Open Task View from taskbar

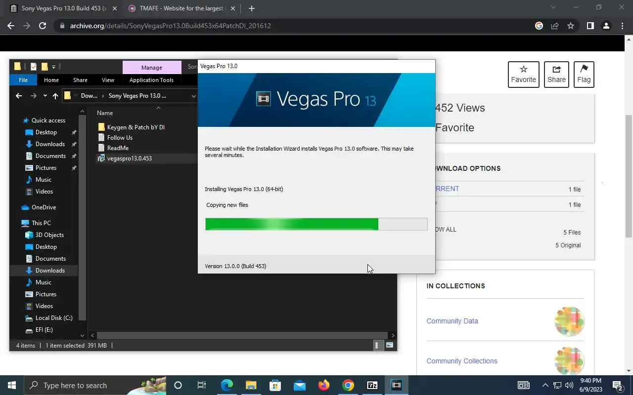pyautogui.click(x=202, y=385)
